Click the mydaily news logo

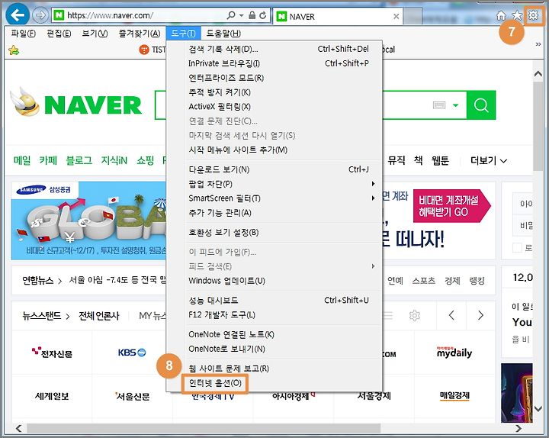click(454, 353)
